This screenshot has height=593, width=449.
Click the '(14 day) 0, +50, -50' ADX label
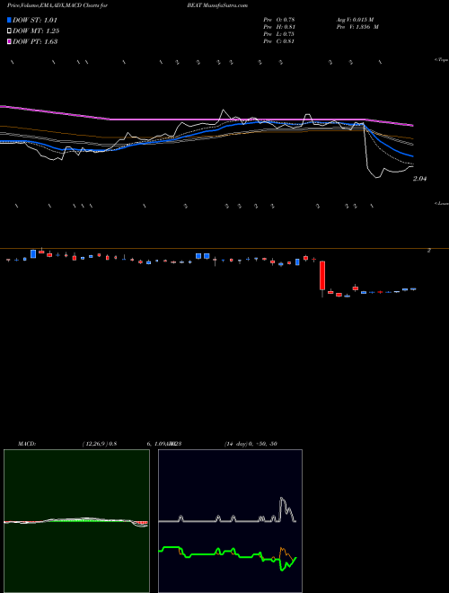(251, 444)
